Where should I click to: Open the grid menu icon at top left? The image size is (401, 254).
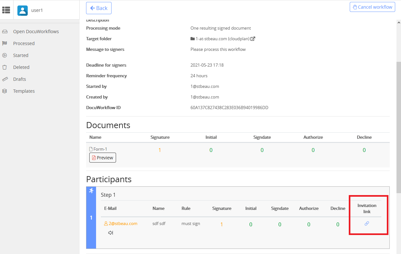[x=6, y=10]
